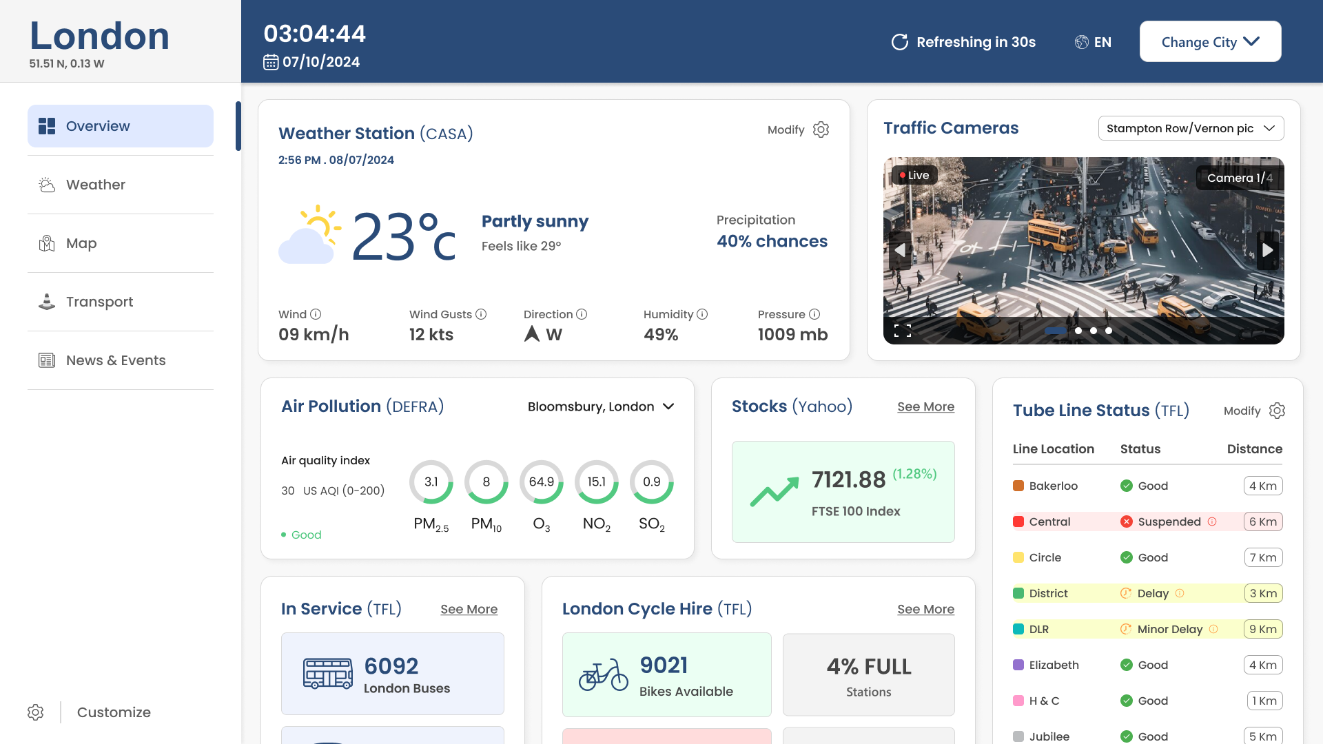Switch language using the EN selector
1323x744 pixels.
tap(1093, 42)
